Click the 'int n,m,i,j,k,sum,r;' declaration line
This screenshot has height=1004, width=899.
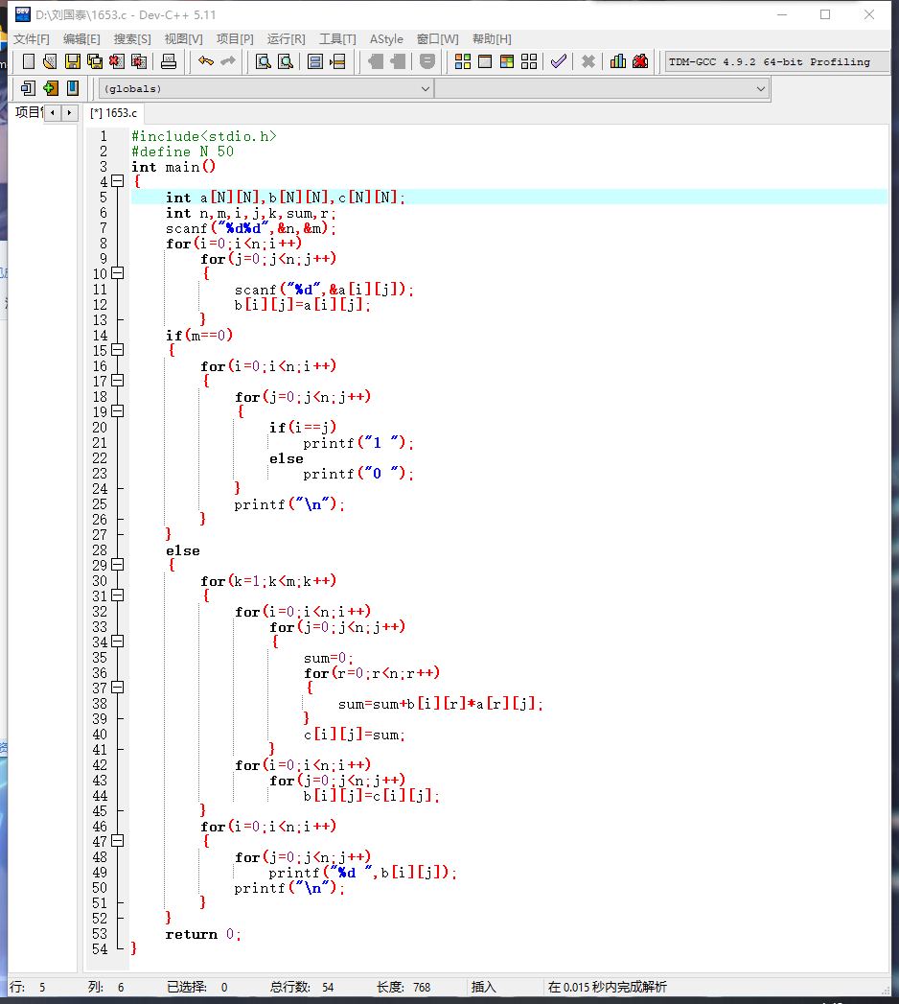(x=250, y=213)
